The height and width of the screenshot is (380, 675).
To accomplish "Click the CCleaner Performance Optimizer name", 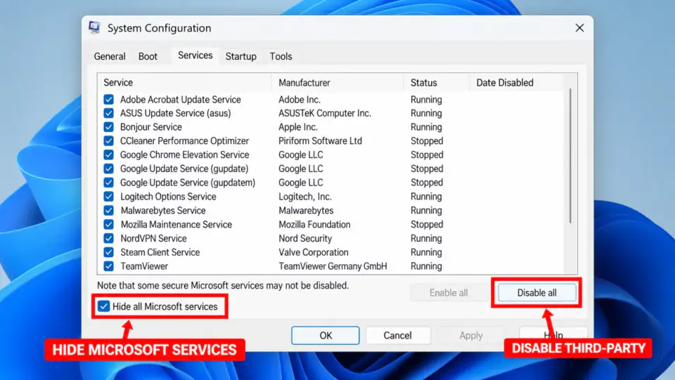I will click(185, 141).
